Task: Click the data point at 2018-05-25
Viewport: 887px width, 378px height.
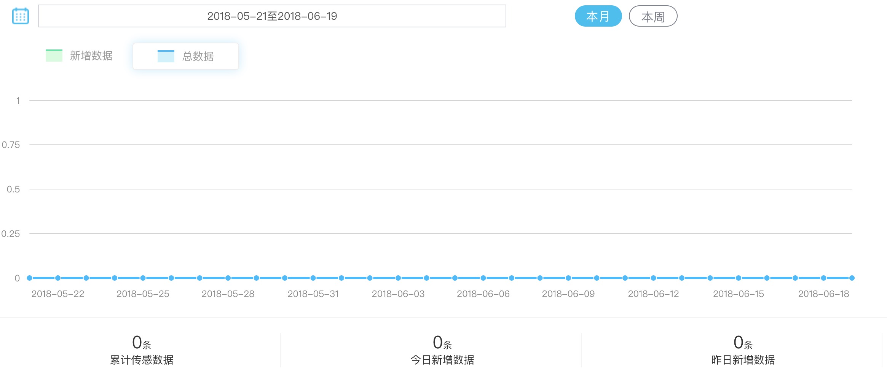Action: tap(143, 278)
